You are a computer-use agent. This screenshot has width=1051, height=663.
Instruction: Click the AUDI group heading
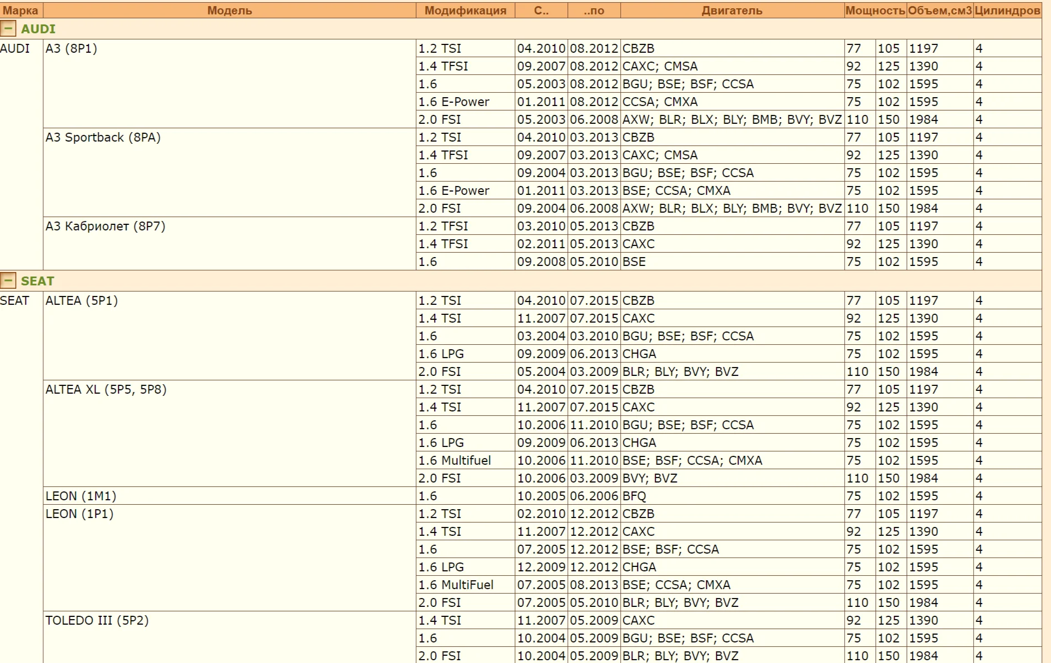tap(38, 29)
